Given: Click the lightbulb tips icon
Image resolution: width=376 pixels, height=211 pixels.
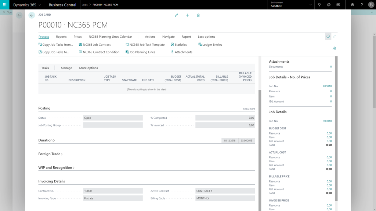Looking at the screenshot, I should coord(319,4).
